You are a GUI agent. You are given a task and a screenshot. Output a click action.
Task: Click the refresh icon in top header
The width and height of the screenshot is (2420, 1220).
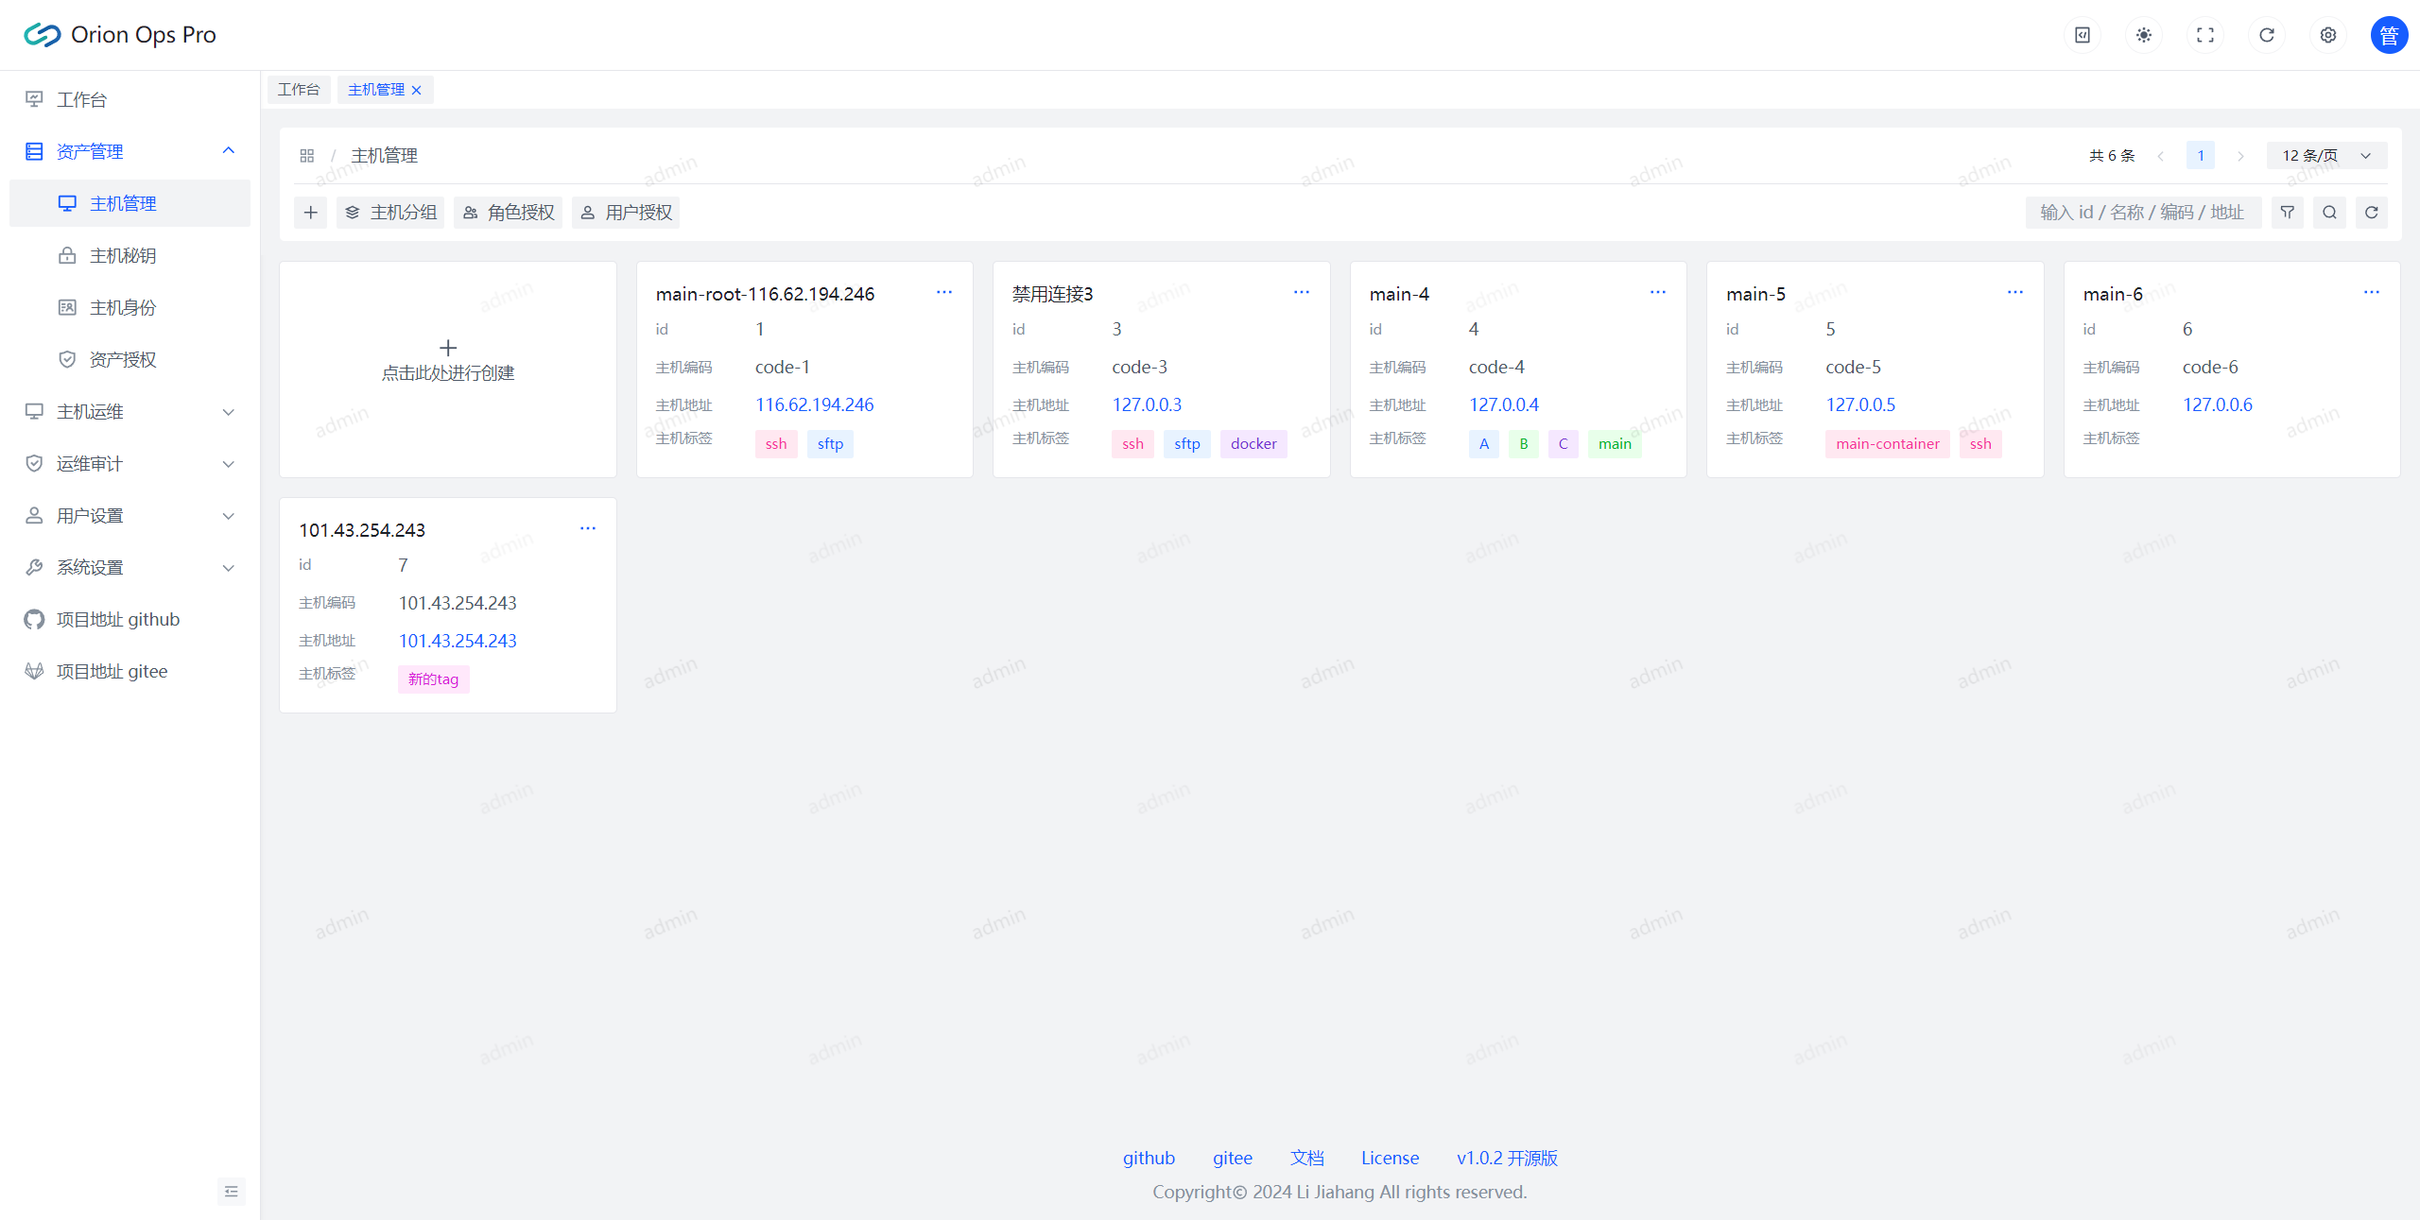point(2266,35)
